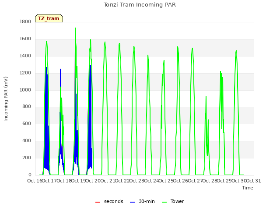The height and width of the screenshot is (210, 280).
Task: Click the TZ_tram label box
Action: pos(49,18)
